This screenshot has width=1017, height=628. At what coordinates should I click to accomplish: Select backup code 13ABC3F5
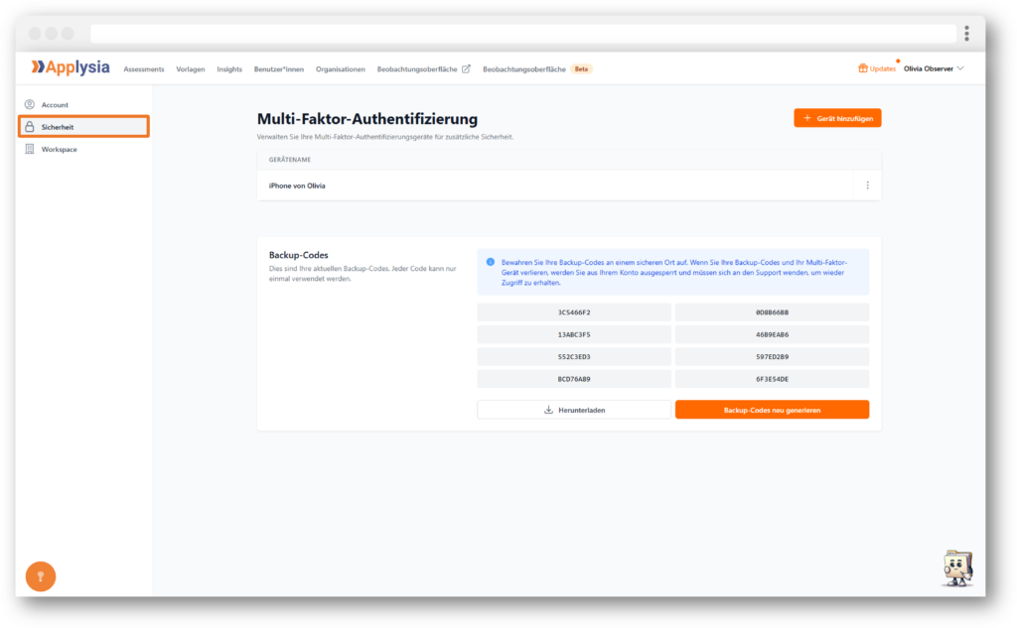click(574, 334)
